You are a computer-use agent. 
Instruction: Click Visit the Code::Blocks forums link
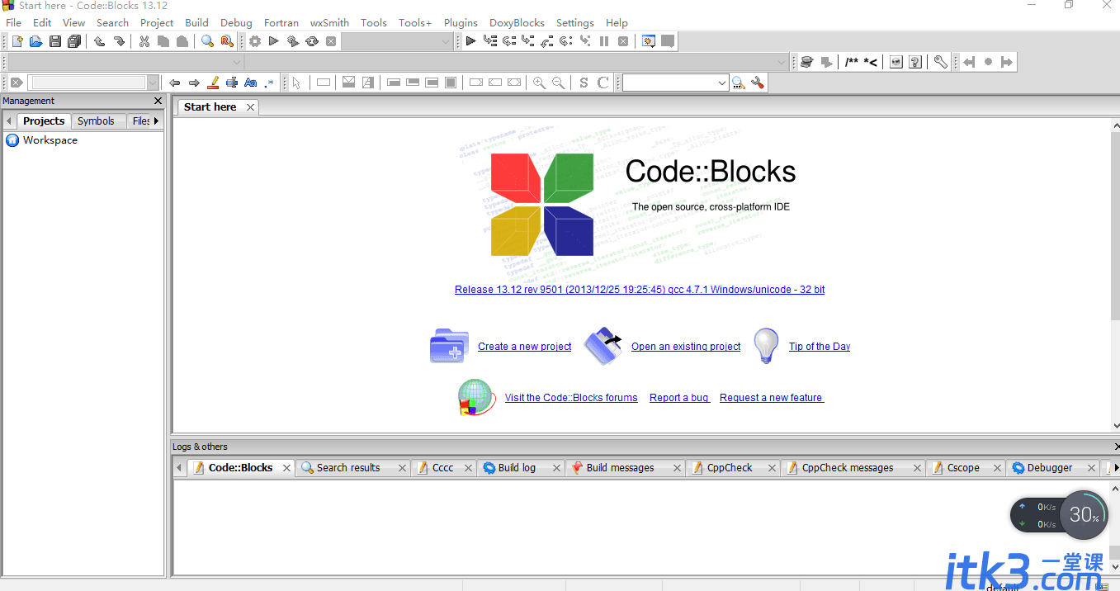[571, 398]
